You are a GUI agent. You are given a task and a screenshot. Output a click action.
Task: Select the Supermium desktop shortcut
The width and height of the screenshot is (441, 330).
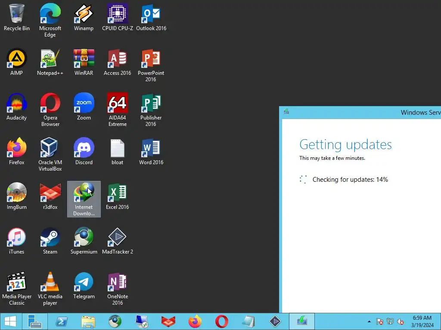84,241
